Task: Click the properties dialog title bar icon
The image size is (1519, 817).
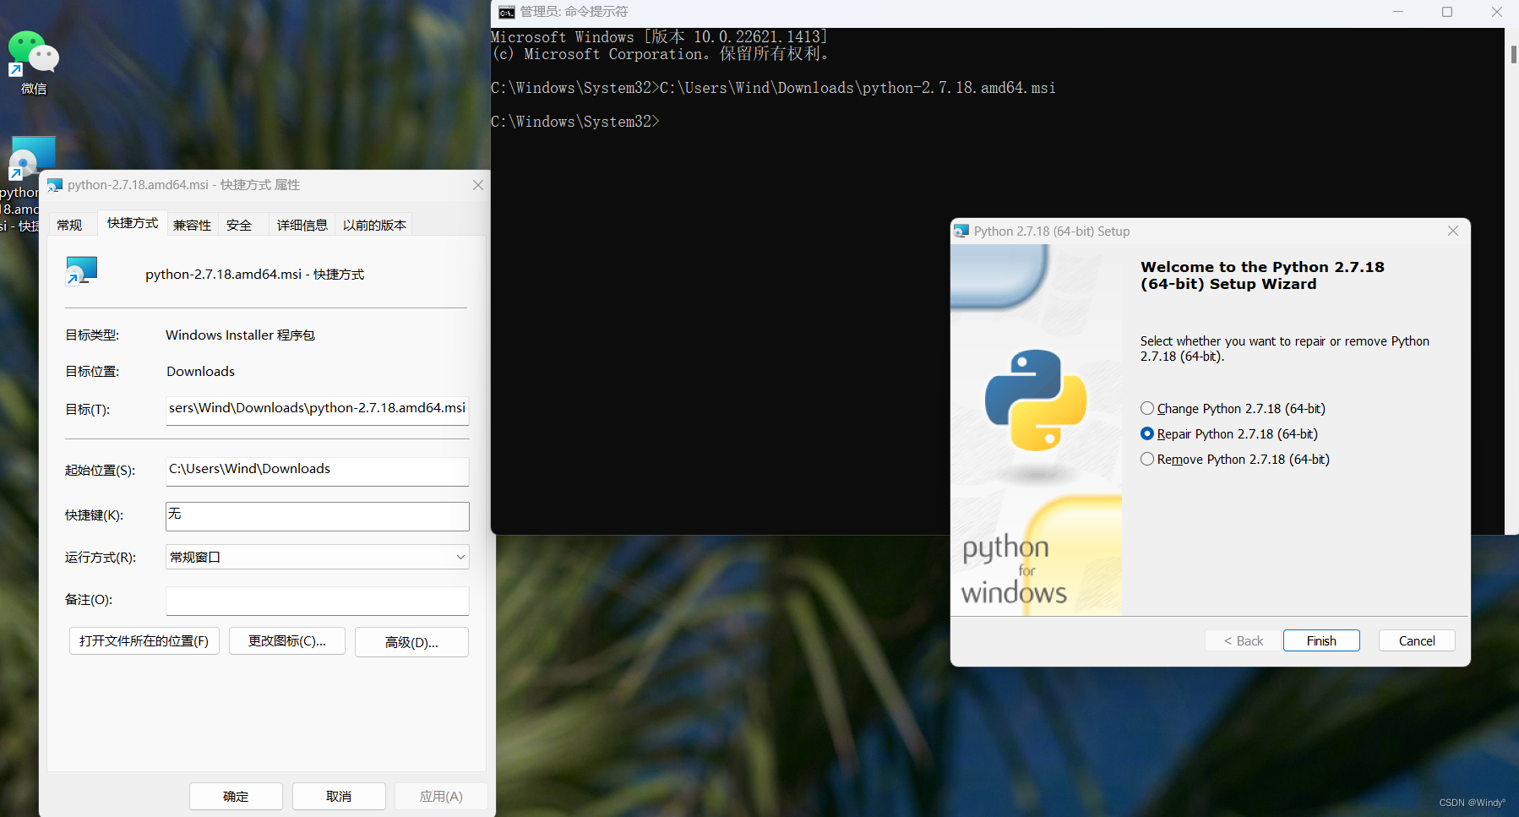Action: (x=55, y=185)
